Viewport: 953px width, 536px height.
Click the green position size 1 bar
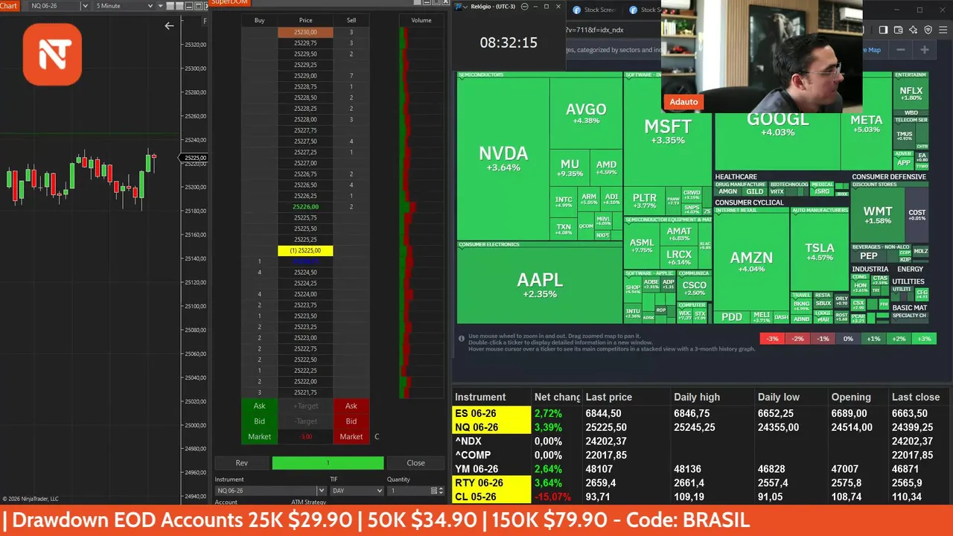pyautogui.click(x=328, y=463)
